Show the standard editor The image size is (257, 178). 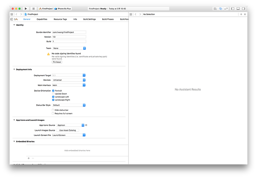pyautogui.click(x=215, y=9)
